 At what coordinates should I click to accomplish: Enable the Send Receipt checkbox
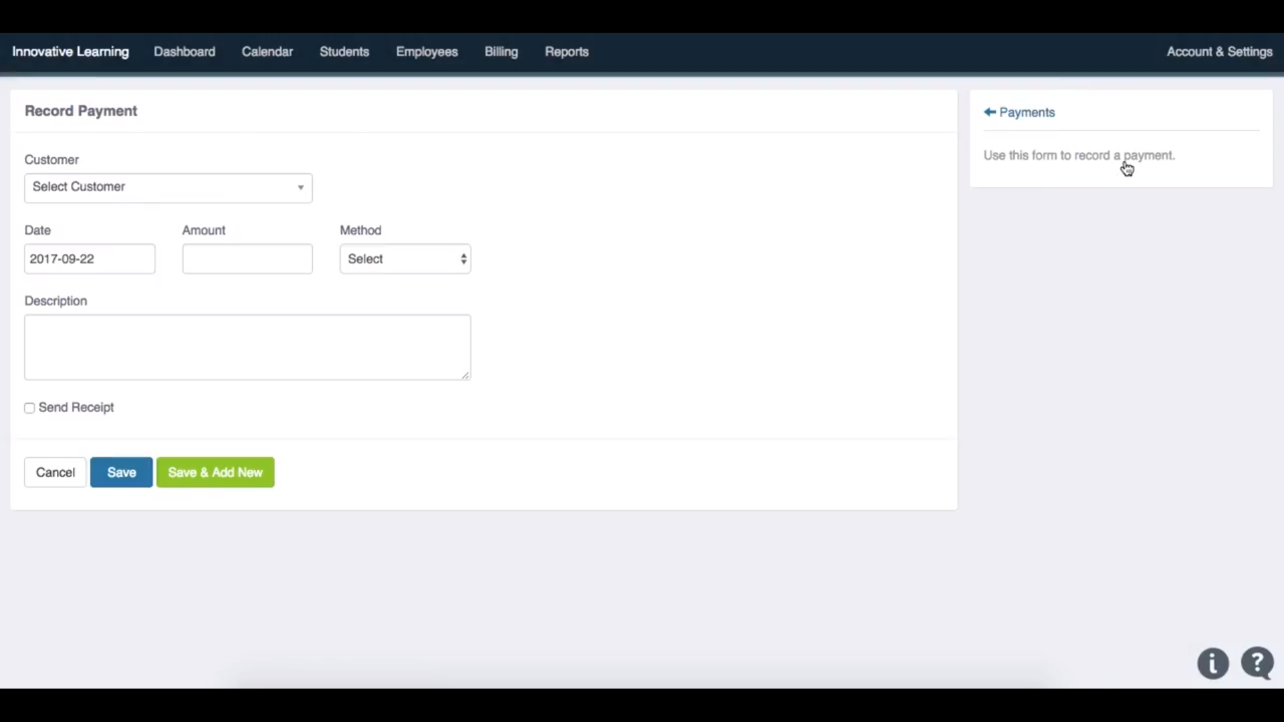tap(29, 408)
